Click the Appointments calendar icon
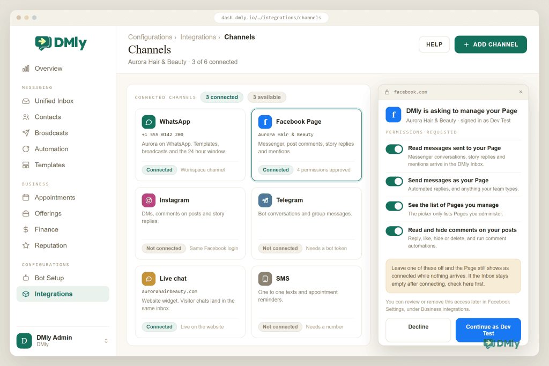 [x=26, y=198]
